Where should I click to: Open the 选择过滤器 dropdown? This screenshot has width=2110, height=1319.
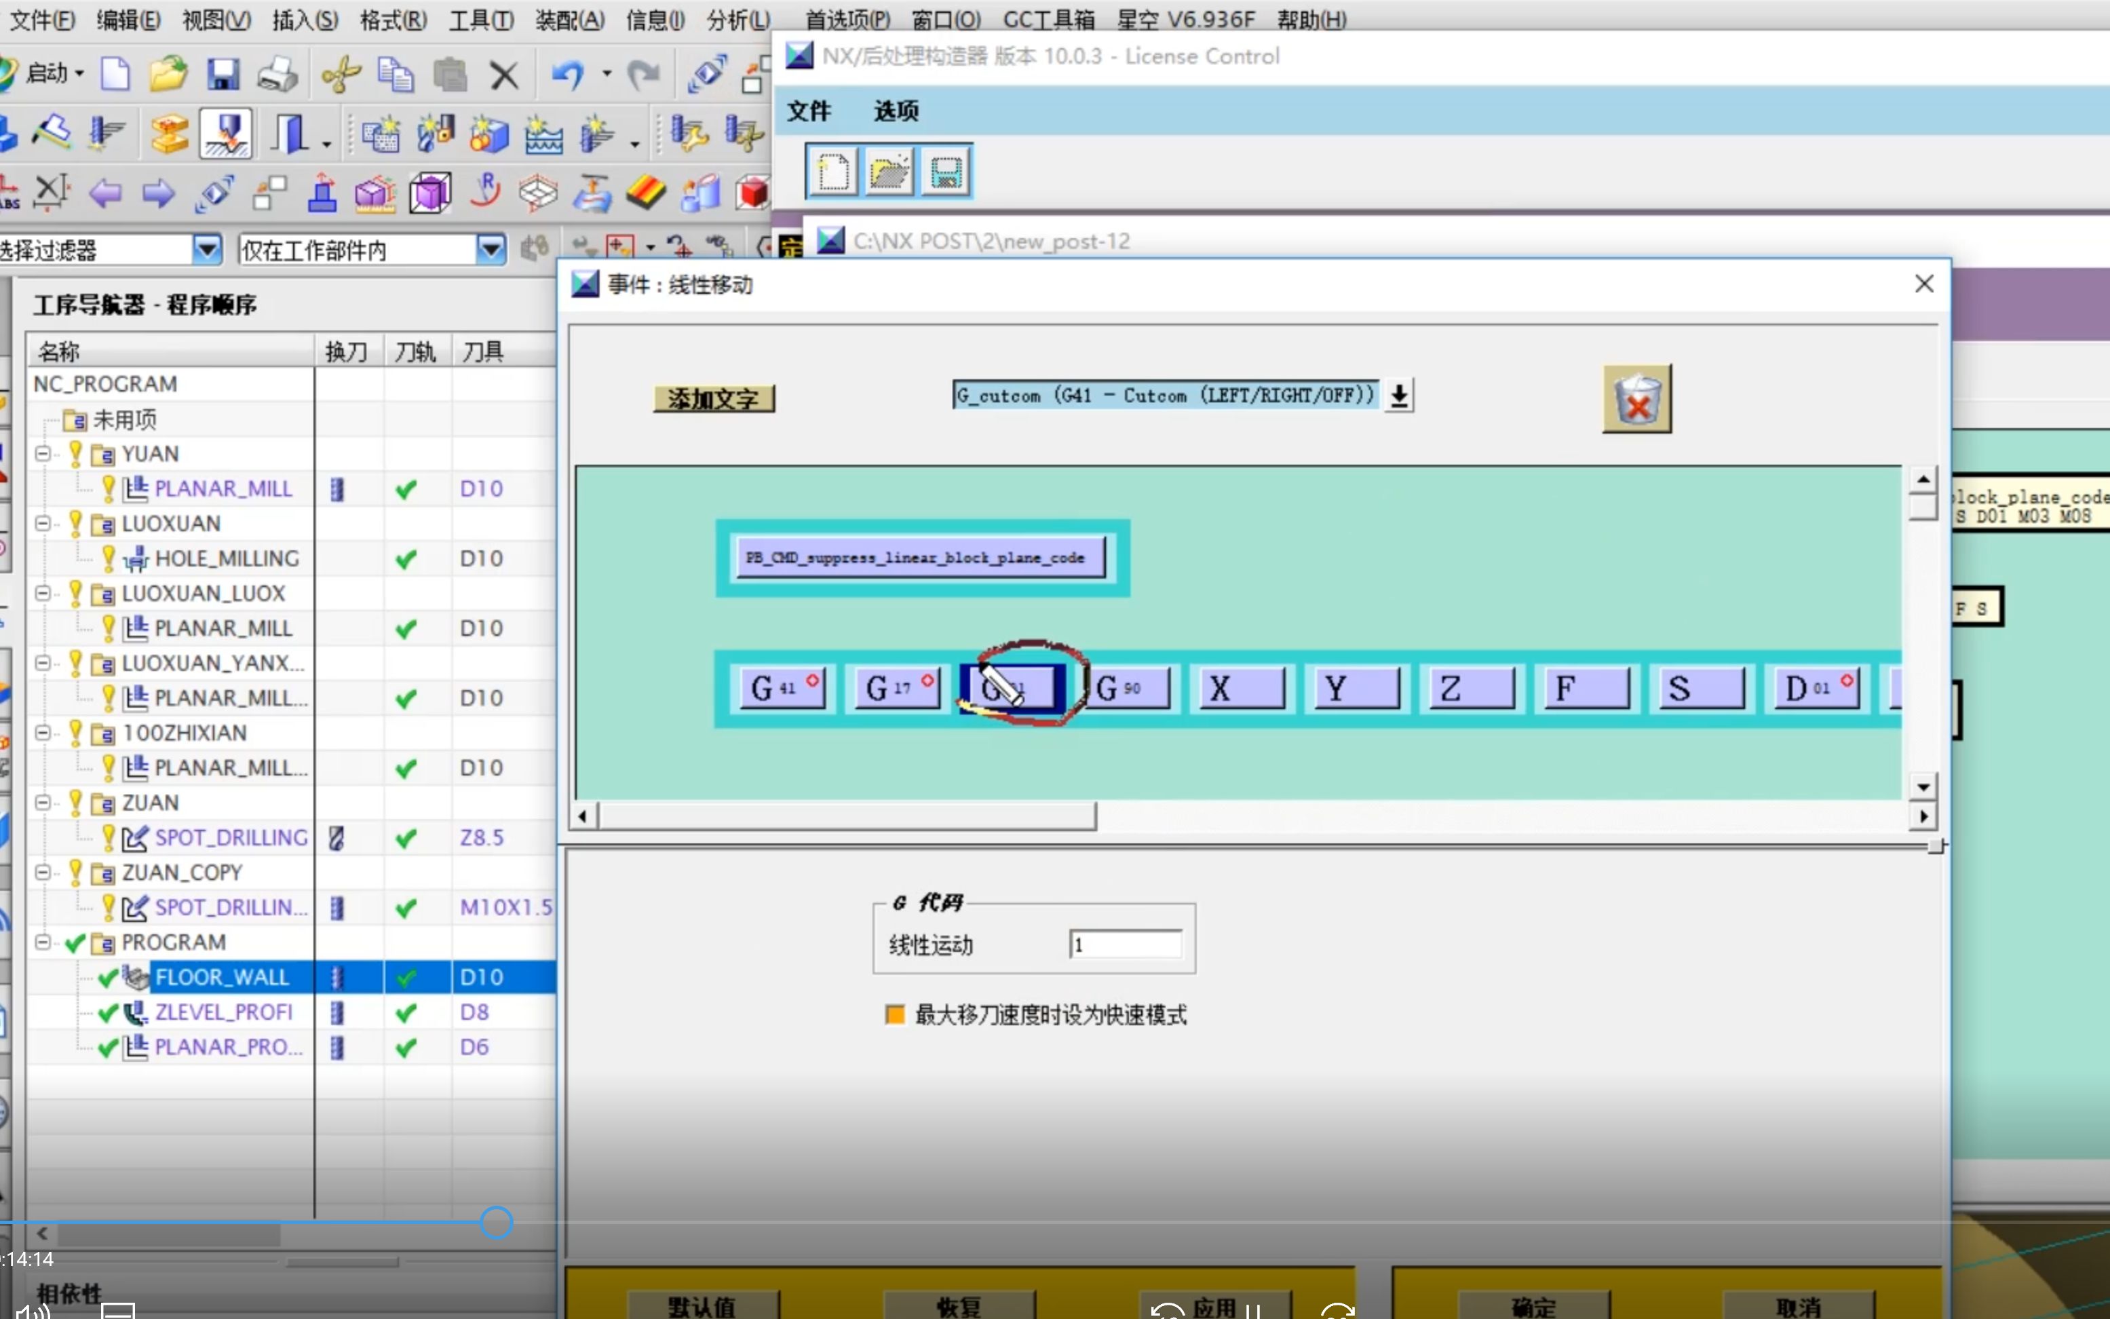207,250
